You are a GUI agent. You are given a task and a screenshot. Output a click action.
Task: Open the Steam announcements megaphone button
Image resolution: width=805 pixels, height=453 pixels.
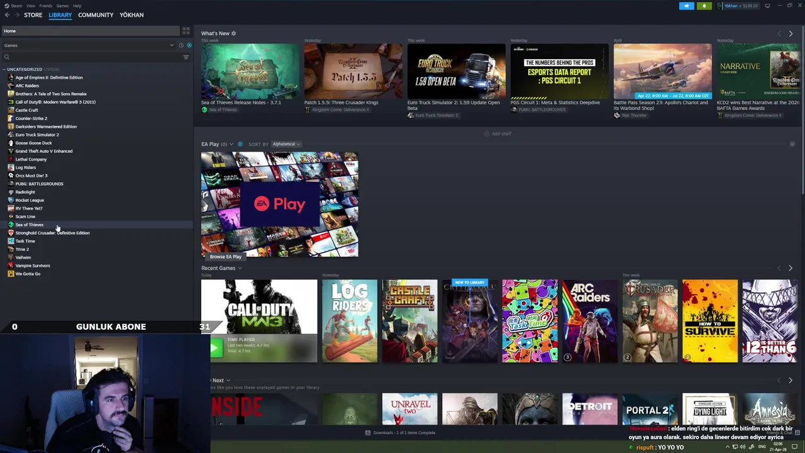click(x=687, y=6)
